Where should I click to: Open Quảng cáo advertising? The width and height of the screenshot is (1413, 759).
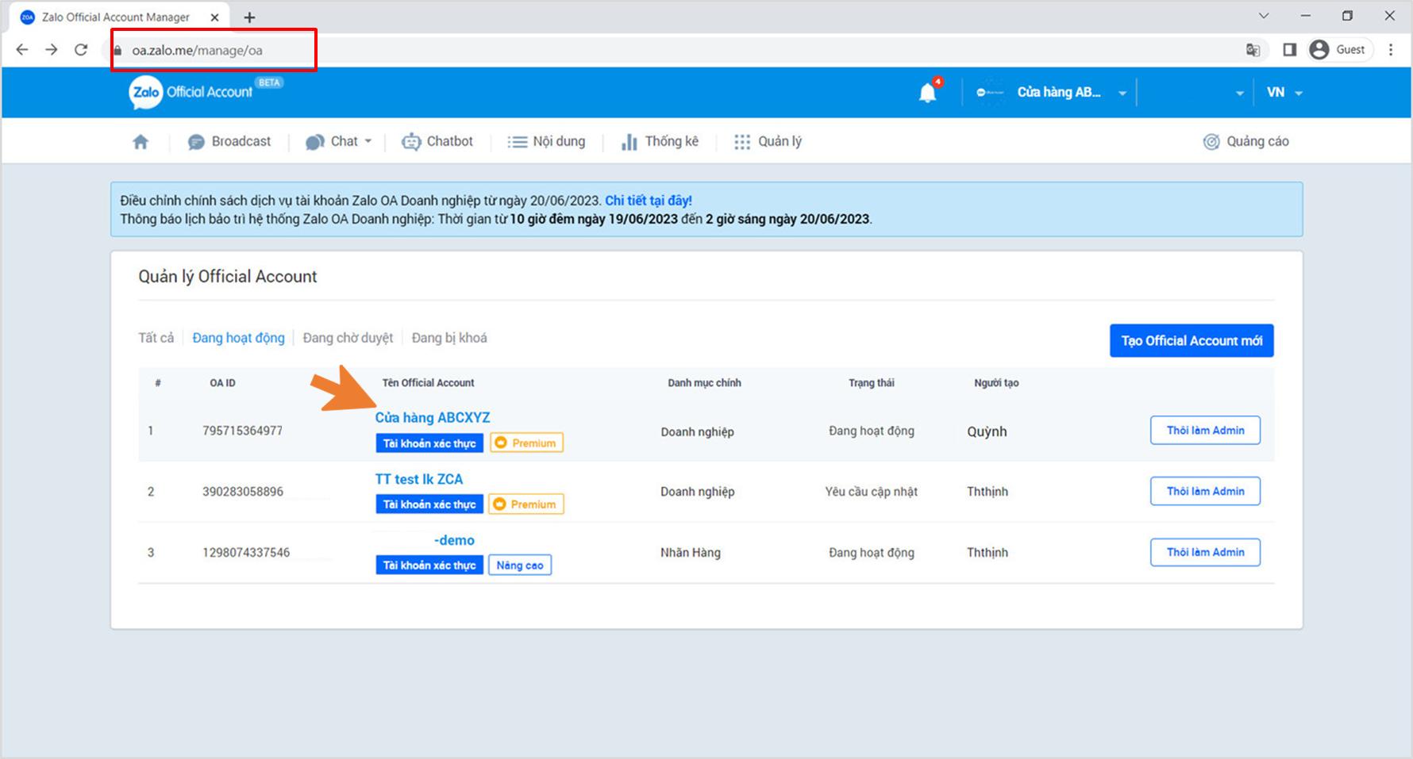(1246, 141)
